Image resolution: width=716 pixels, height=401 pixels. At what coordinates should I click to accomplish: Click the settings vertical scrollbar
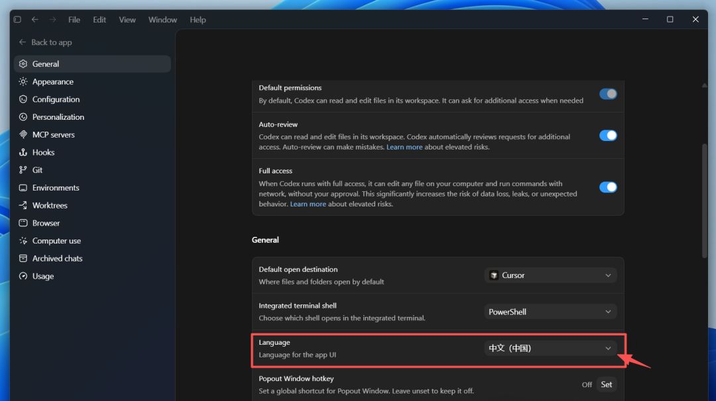[705, 201]
